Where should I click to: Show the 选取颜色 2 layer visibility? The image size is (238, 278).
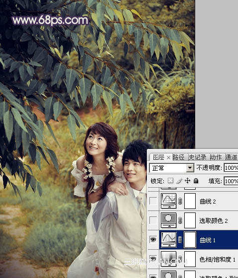153,220
